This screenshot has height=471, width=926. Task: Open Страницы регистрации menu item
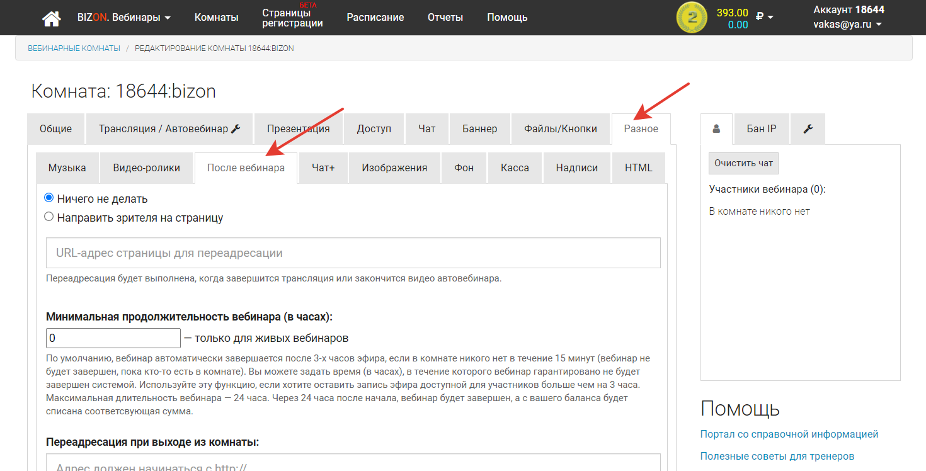click(292, 18)
